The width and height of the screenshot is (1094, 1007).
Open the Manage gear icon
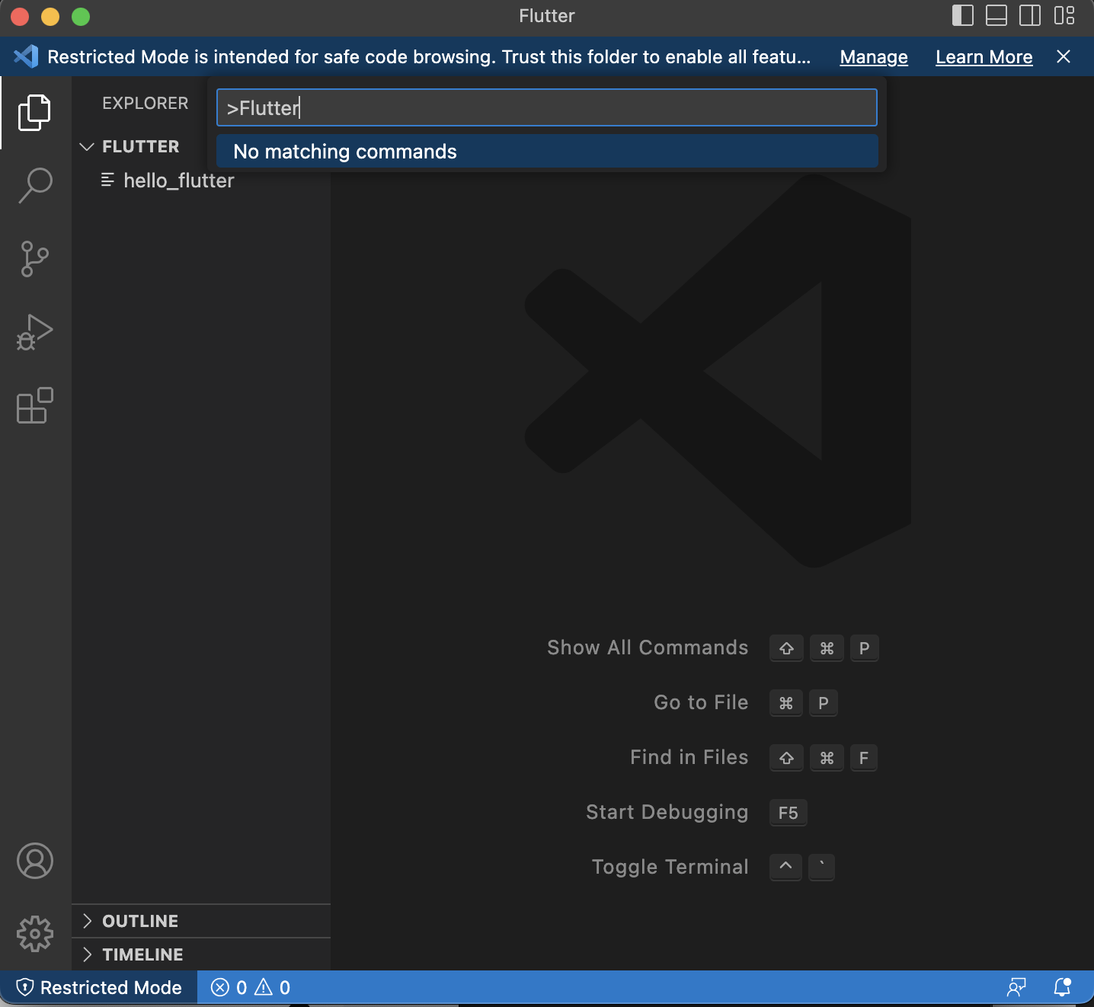coord(35,934)
